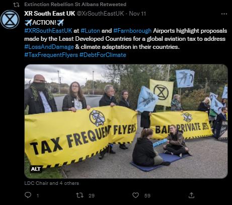
Task: Click 'LDC Chair and 4 others' tagged people
Action: pyautogui.click(x=51, y=183)
